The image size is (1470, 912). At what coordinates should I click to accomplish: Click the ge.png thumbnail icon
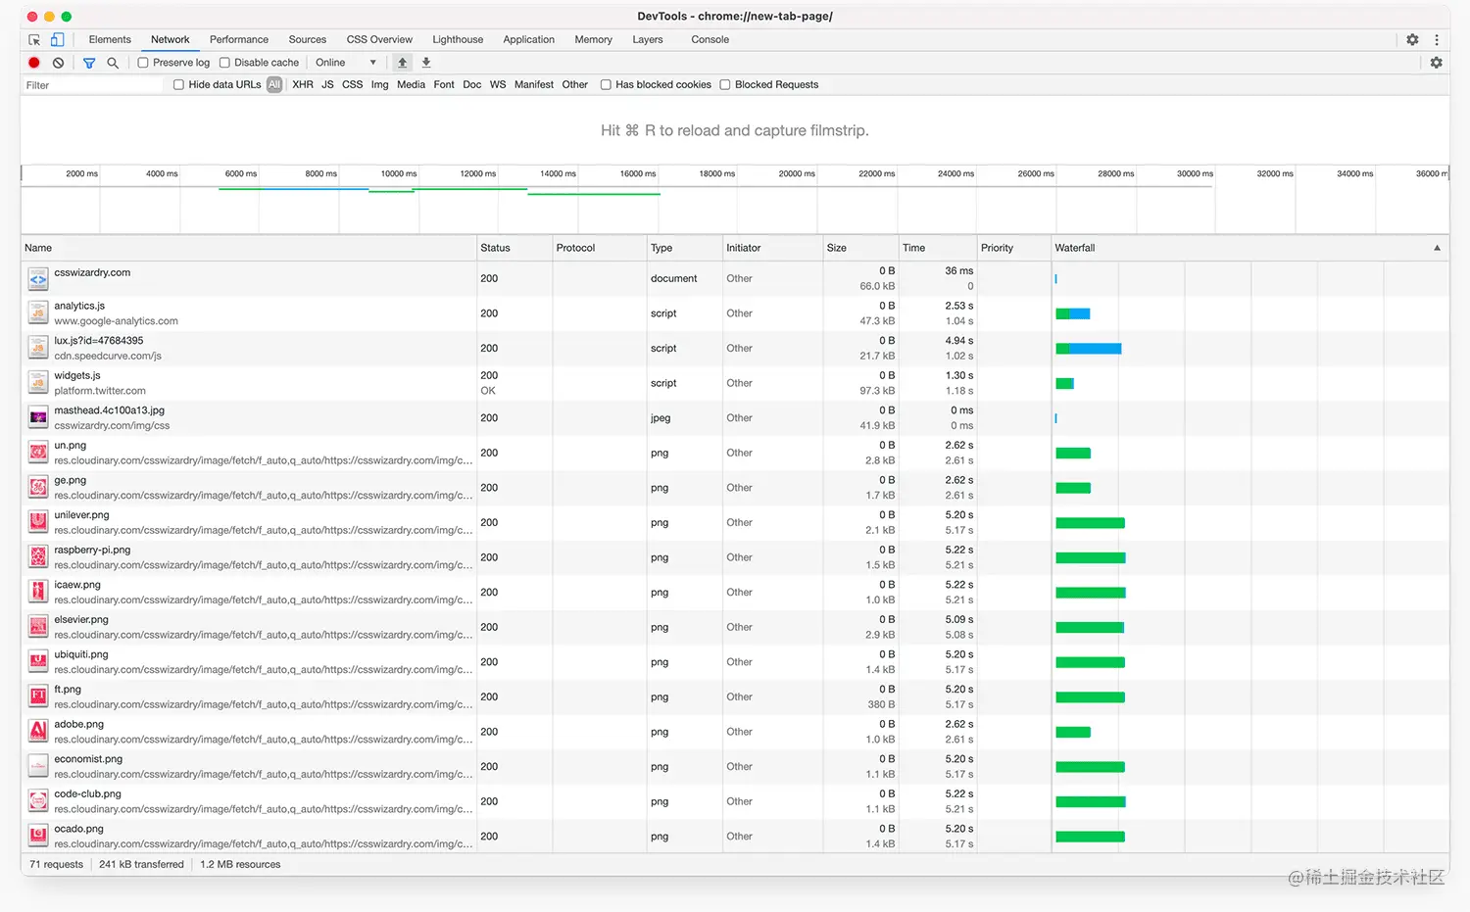point(38,488)
